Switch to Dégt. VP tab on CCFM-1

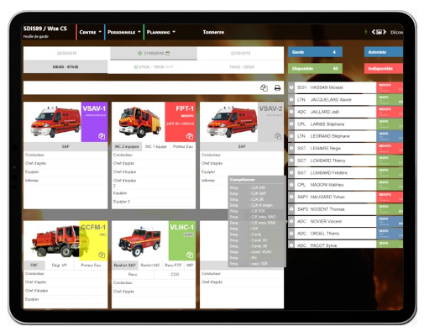[60, 265]
